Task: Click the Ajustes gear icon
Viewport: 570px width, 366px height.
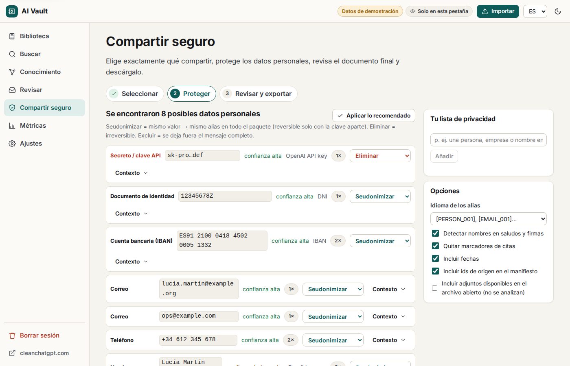Action: [12, 144]
